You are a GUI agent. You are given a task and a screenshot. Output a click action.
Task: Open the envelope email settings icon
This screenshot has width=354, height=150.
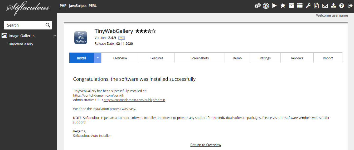click(x=325, y=6)
